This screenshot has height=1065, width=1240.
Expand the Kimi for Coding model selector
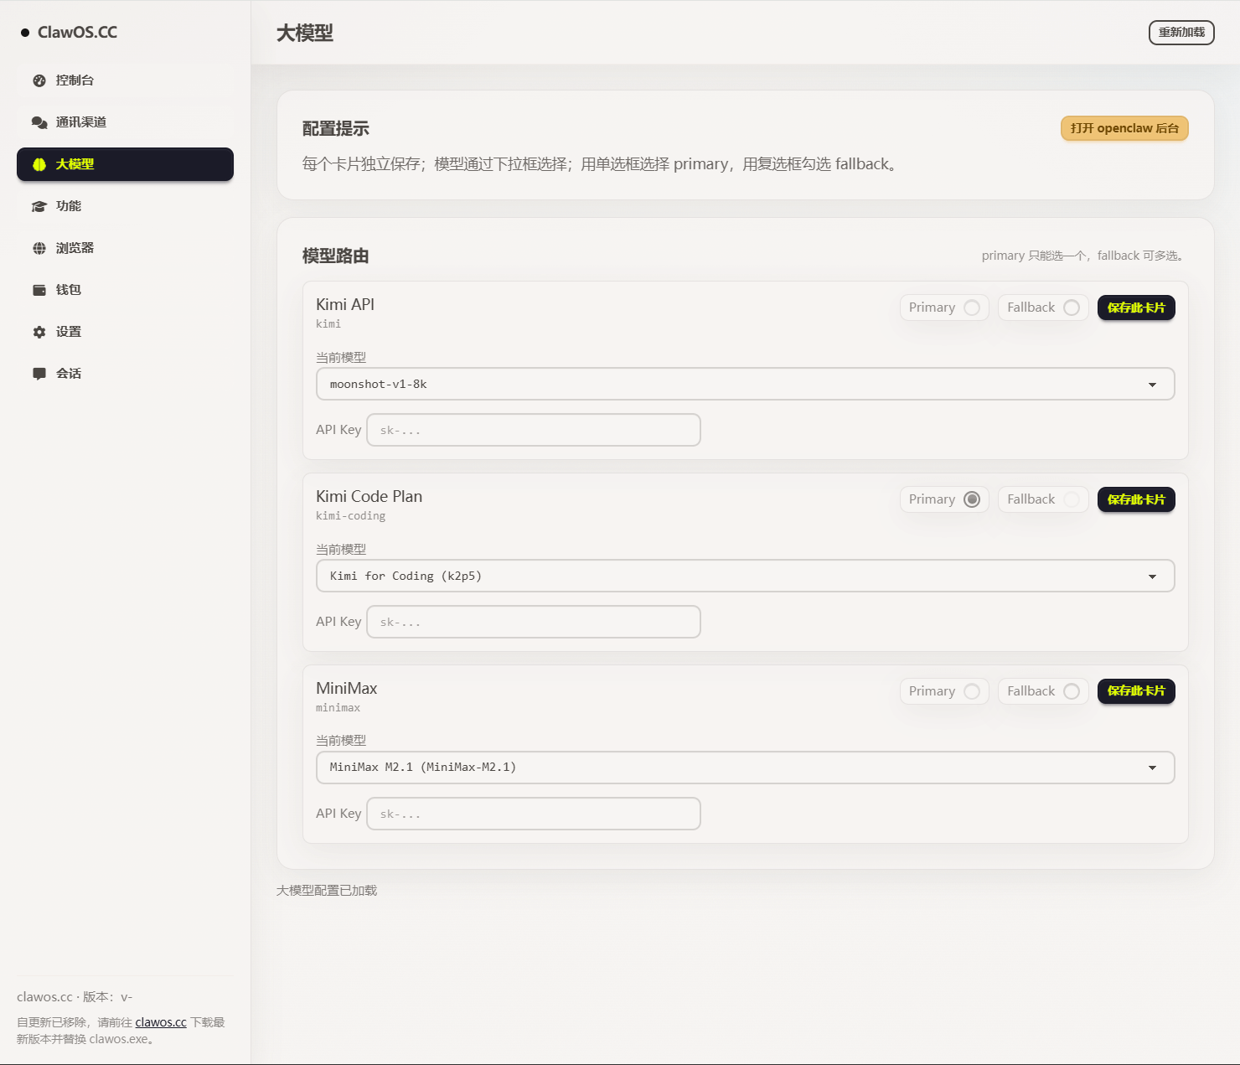coord(1154,576)
